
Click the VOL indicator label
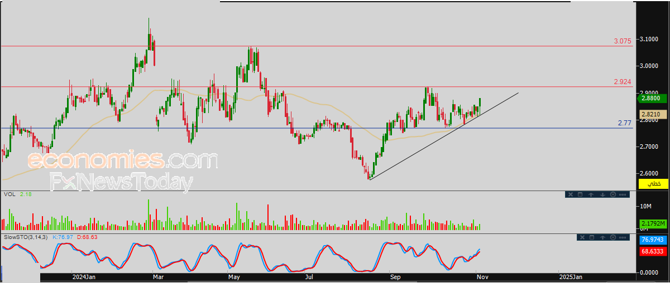pos(9,194)
